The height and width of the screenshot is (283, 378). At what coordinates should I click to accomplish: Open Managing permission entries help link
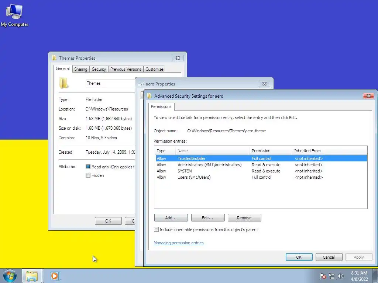click(x=179, y=243)
